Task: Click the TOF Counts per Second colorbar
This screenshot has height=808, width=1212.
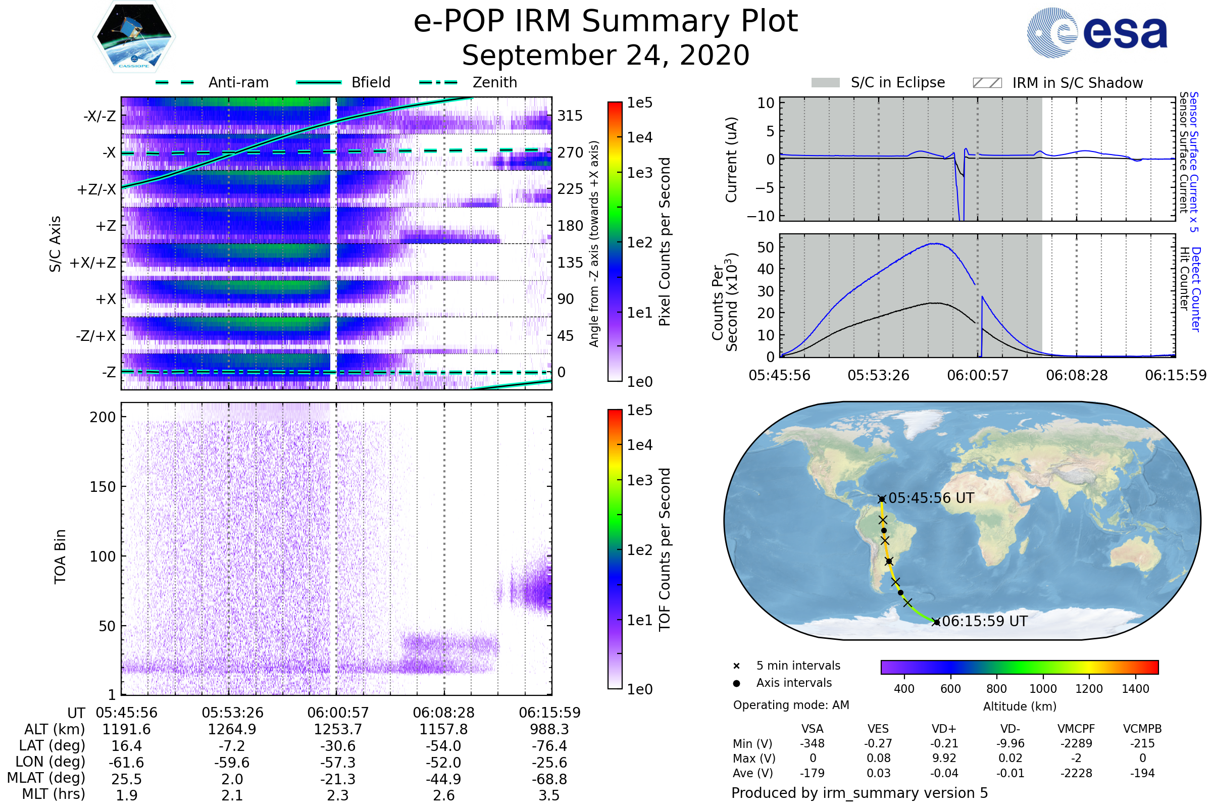Action: tap(615, 549)
